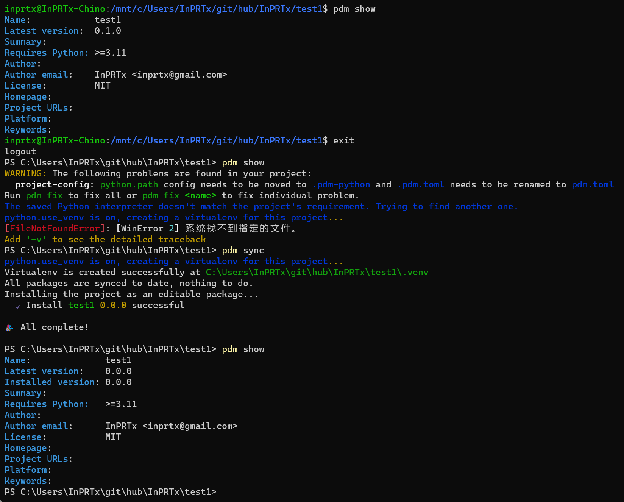624x502 pixels.
Task: Click the MIT license text
Action: coord(103,86)
